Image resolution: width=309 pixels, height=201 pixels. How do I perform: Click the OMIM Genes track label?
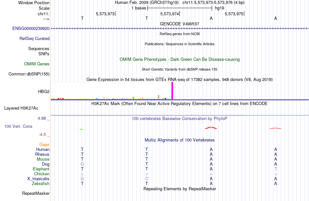tap(37, 64)
